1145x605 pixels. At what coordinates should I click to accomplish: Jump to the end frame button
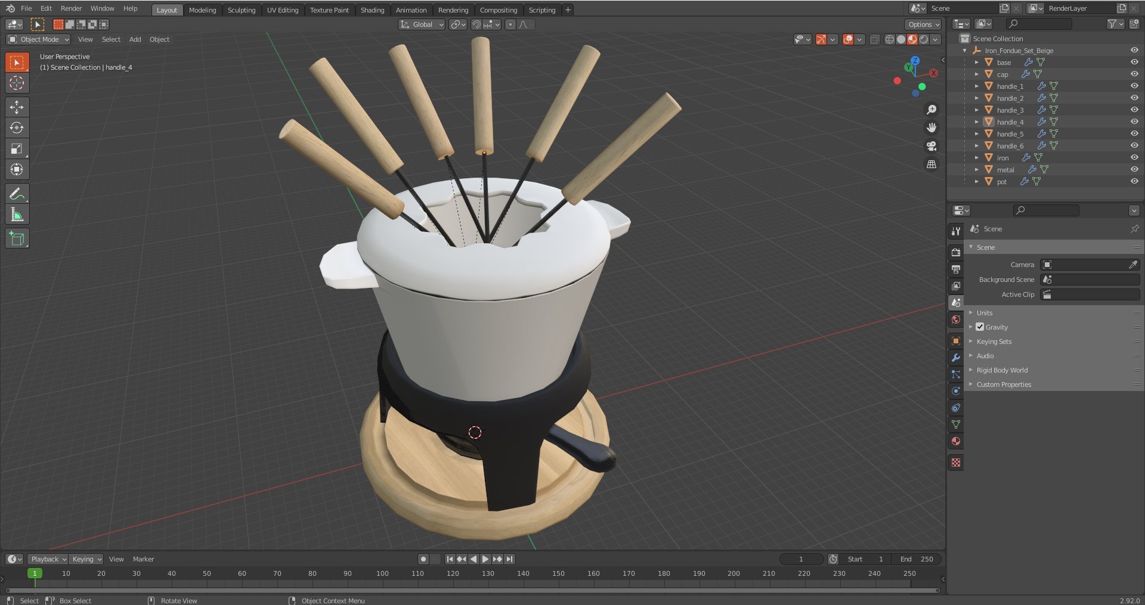pos(509,559)
